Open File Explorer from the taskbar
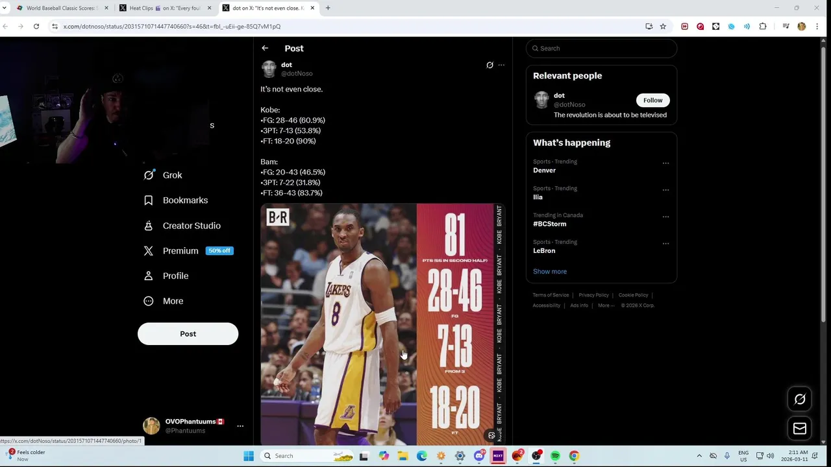 click(403, 456)
